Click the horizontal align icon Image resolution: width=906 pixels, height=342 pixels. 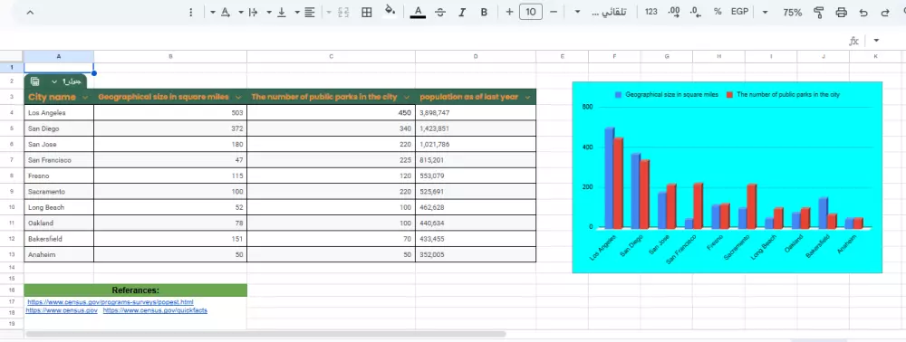point(310,12)
